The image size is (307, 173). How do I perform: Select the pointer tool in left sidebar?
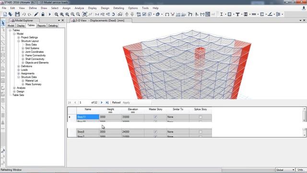[3, 23]
